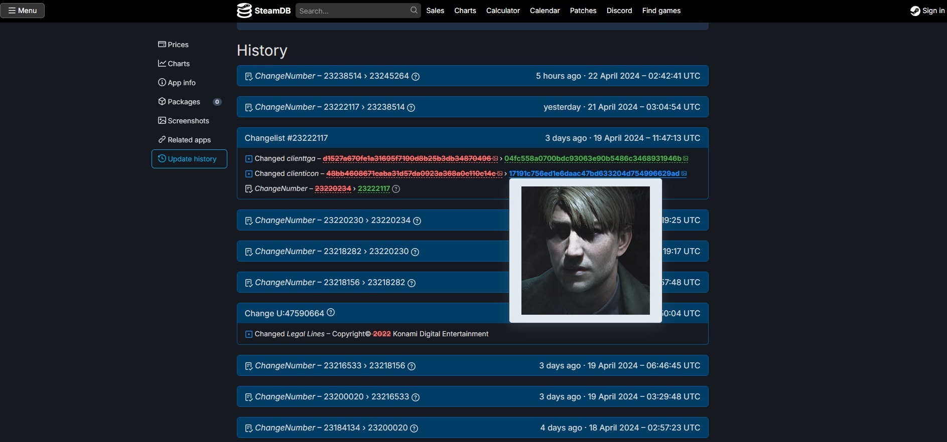Click log icon before ChangeNumber 23238514 › 23245264
947x442 pixels.
coord(248,77)
